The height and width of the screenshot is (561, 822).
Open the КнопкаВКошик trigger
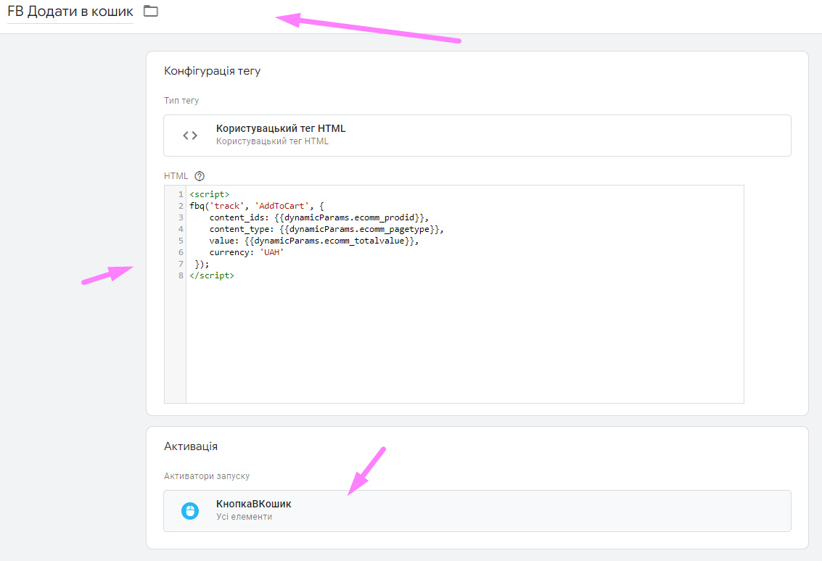[x=253, y=504]
